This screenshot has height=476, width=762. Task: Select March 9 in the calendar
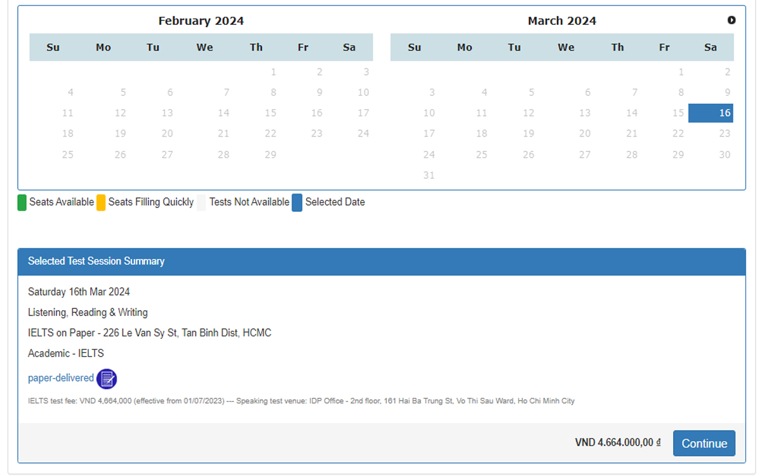(x=727, y=93)
